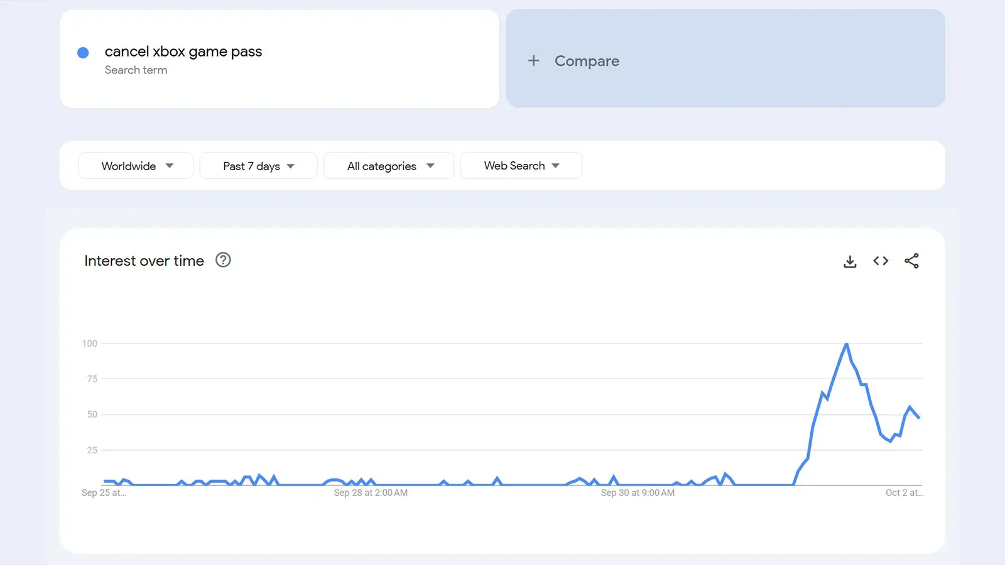Expand the All categories dropdown
The width and height of the screenshot is (1005, 565).
tap(388, 166)
